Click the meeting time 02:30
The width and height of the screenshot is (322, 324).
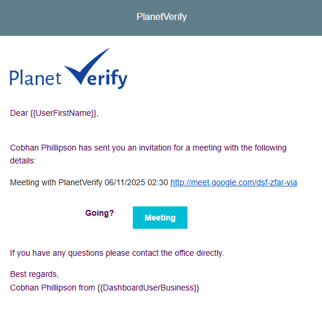point(158,182)
